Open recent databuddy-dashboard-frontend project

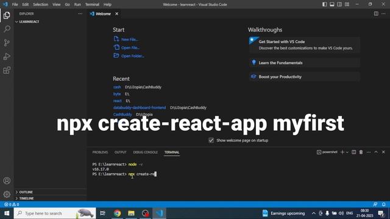140,108
